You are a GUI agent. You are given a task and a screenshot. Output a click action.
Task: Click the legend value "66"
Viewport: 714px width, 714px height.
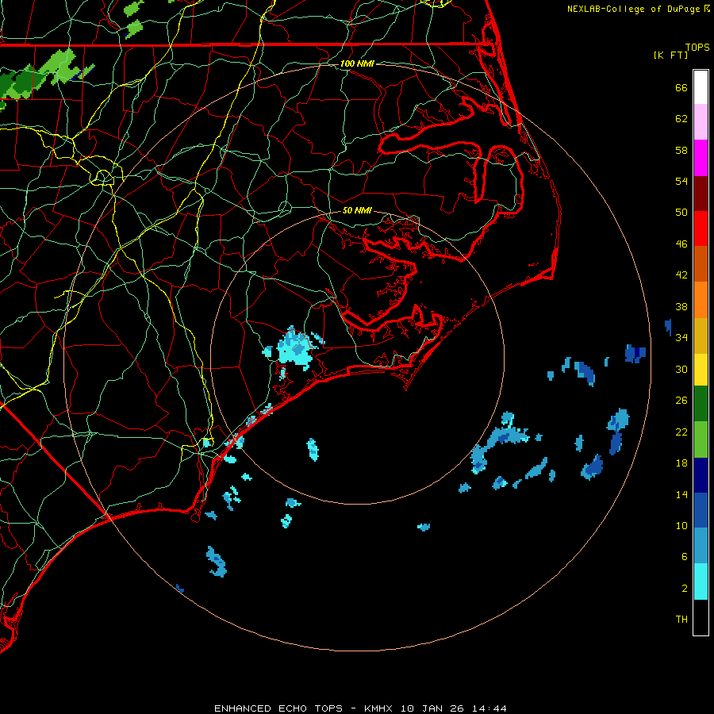click(x=681, y=87)
